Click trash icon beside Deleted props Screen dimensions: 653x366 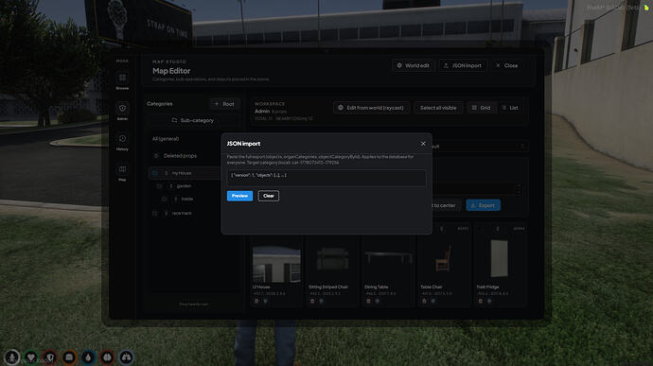[x=156, y=156]
